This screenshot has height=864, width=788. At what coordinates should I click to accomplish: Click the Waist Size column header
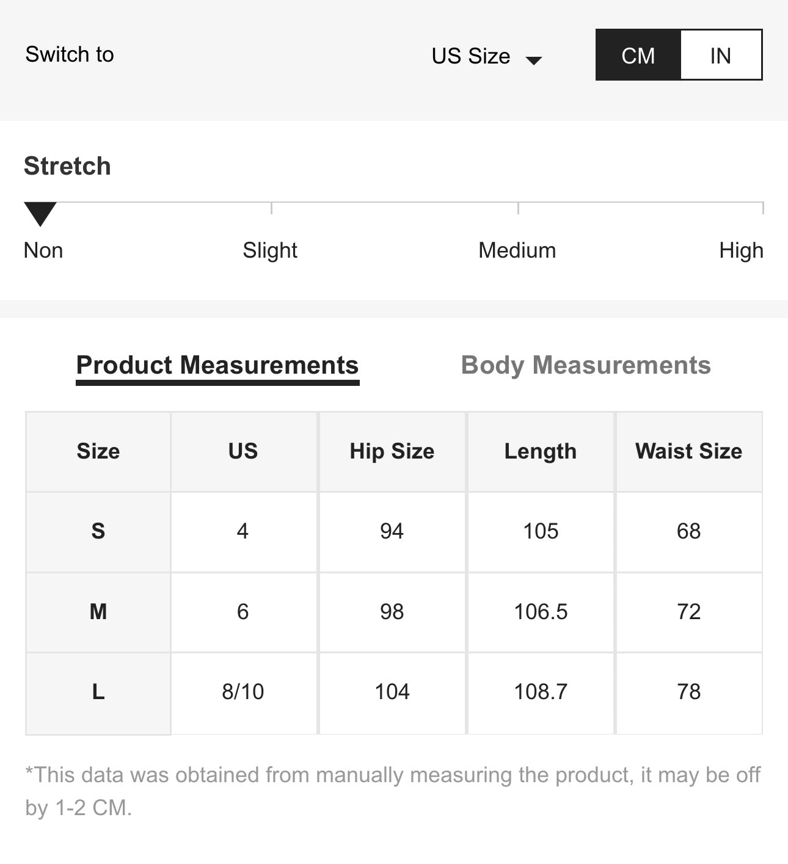[x=688, y=451]
